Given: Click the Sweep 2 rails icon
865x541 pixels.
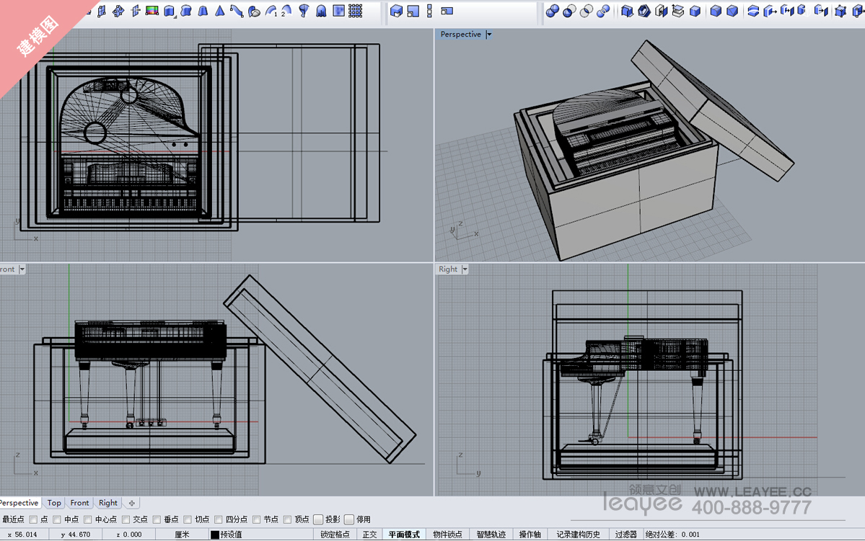Looking at the screenshot, I should (x=288, y=11).
